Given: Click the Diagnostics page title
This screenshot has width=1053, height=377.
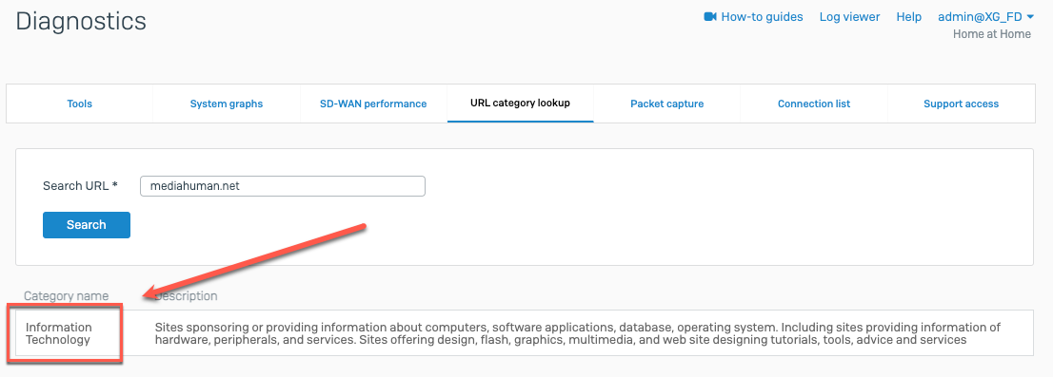Looking at the screenshot, I should pos(81,21).
